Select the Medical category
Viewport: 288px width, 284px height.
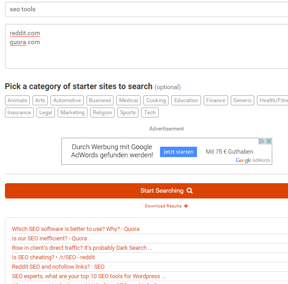(x=128, y=100)
